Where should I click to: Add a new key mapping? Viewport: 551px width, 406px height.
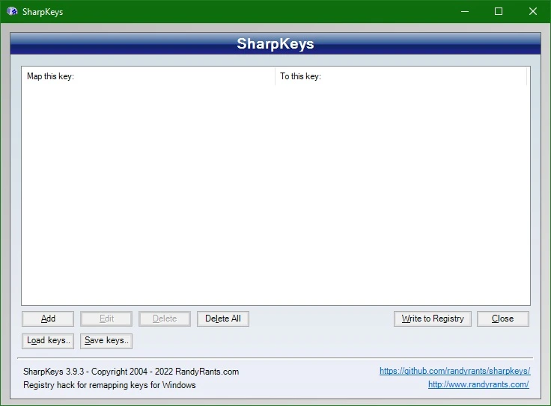pos(48,319)
